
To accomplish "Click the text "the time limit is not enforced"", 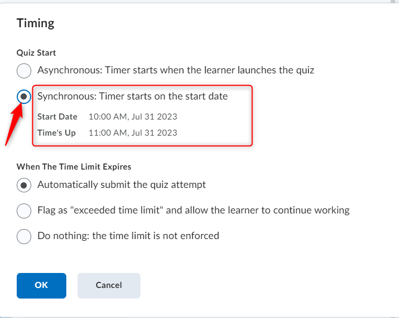I will click(157, 236).
